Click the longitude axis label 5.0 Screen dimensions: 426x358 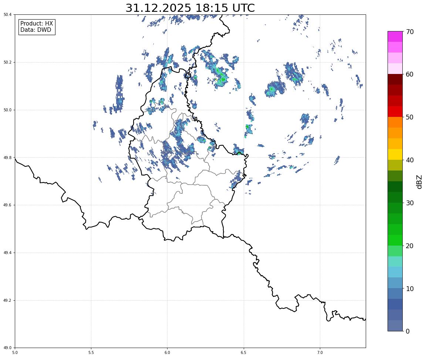pyautogui.click(x=15, y=352)
